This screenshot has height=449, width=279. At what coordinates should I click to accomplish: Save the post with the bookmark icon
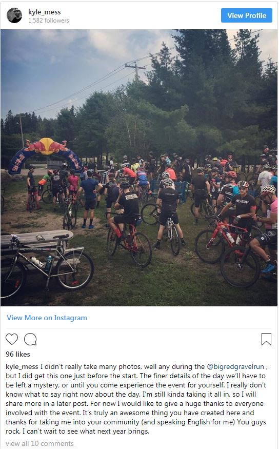(266, 339)
